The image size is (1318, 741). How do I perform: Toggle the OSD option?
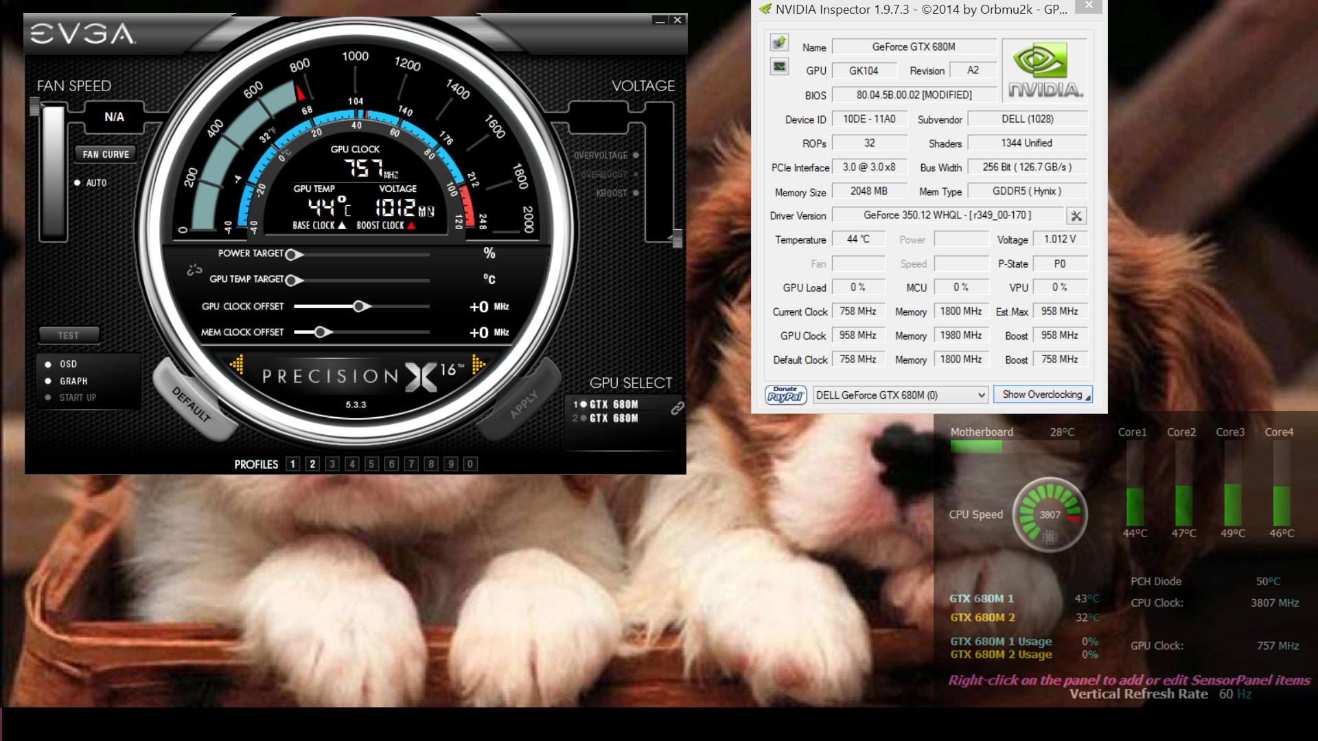61,364
